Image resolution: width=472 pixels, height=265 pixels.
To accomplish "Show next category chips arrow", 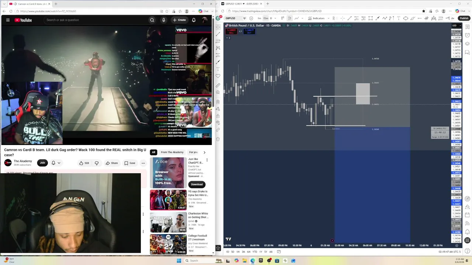I will [204, 152].
